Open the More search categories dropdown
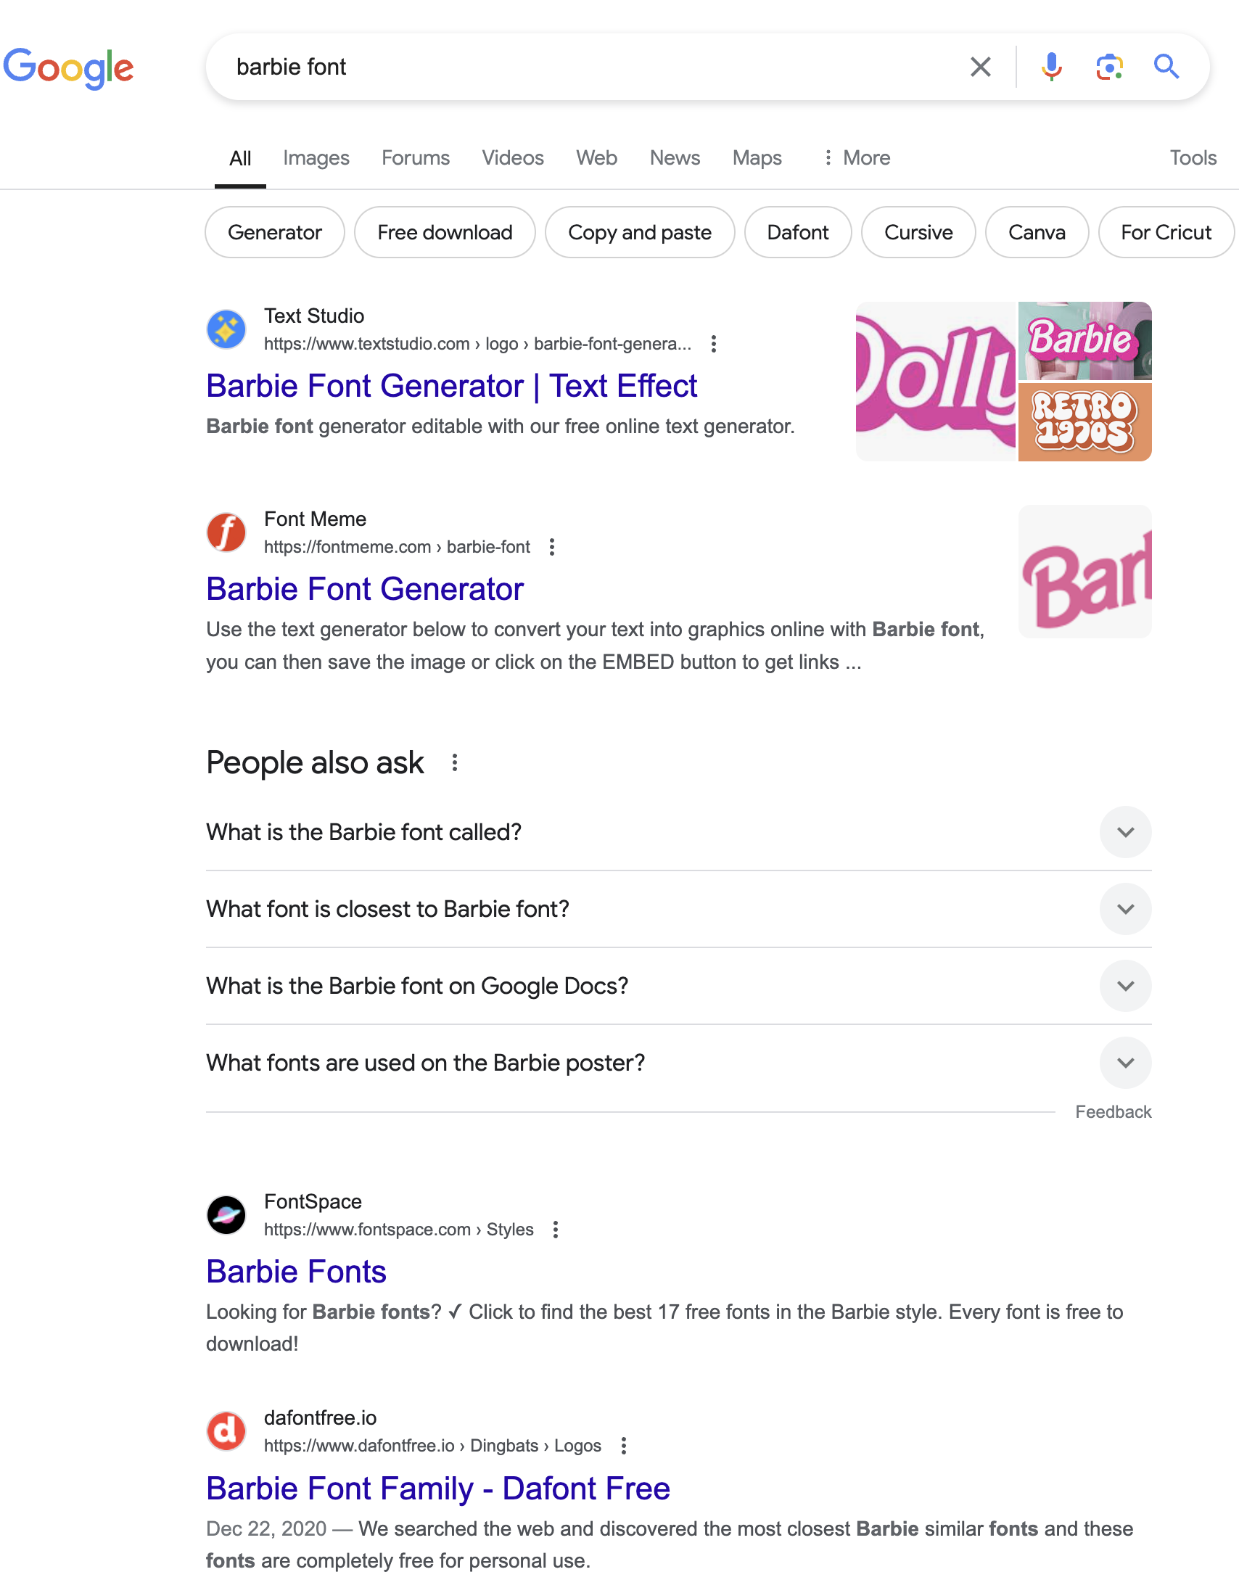1239x1593 pixels. 856,158
